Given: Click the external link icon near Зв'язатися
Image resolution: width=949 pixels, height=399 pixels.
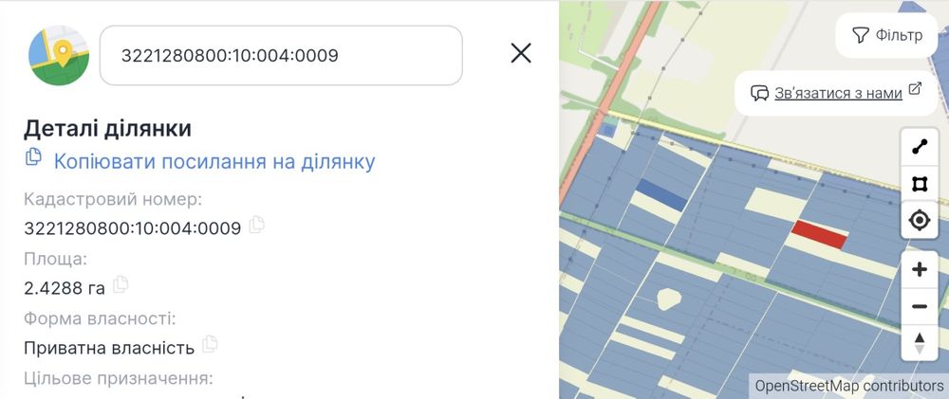Looking at the screenshot, I should point(915,89).
